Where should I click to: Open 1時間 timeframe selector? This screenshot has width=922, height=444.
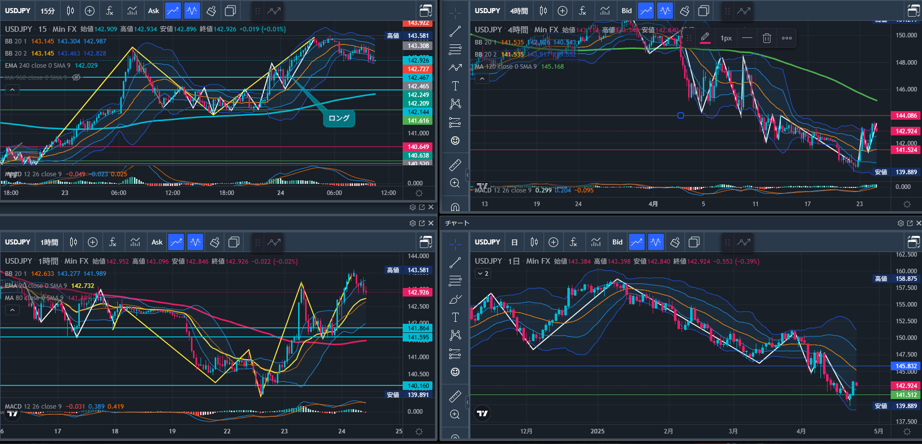coord(49,242)
